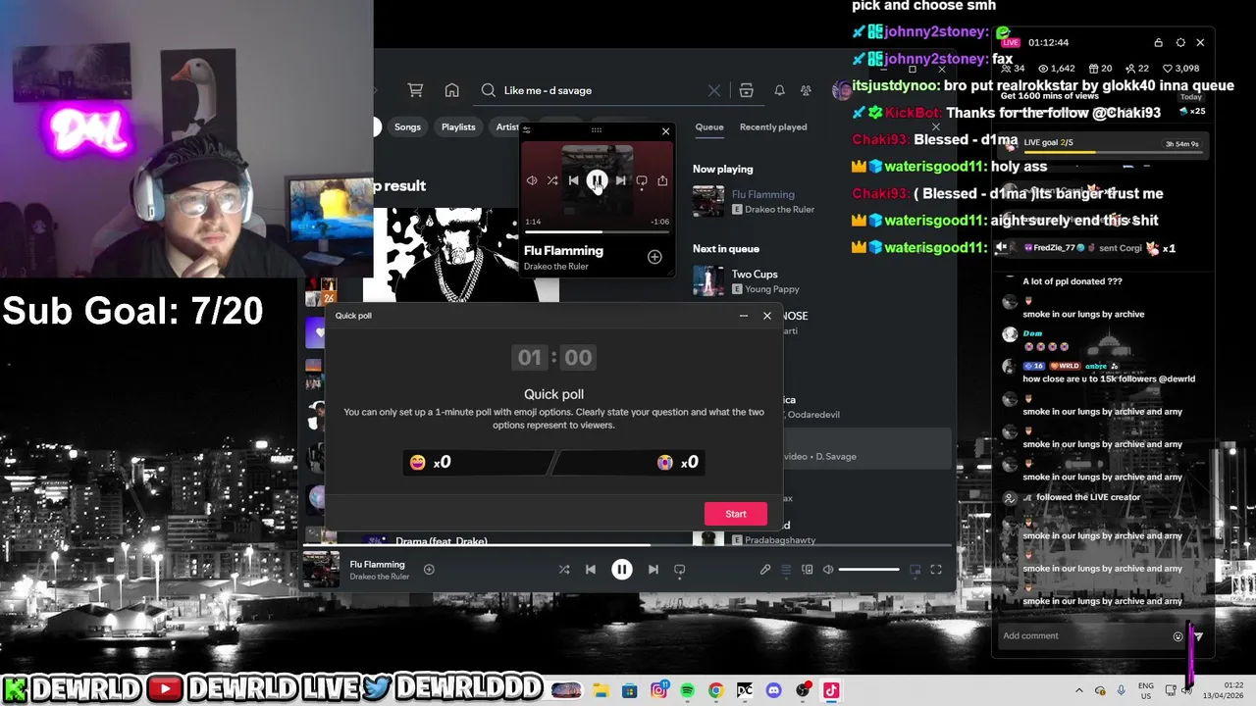Image resolution: width=1256 pixels, height=706 pixels.
Task: Pause playback in bottom player bar
Action: pos(621,569)
